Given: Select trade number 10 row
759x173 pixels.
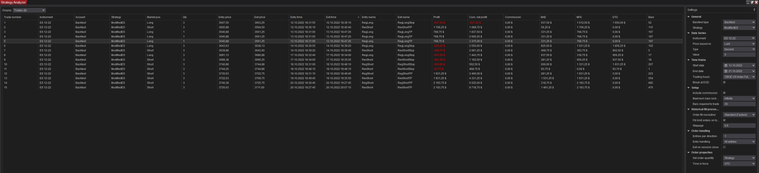Looking at the screenshot, I should click(x=342, y=64).
